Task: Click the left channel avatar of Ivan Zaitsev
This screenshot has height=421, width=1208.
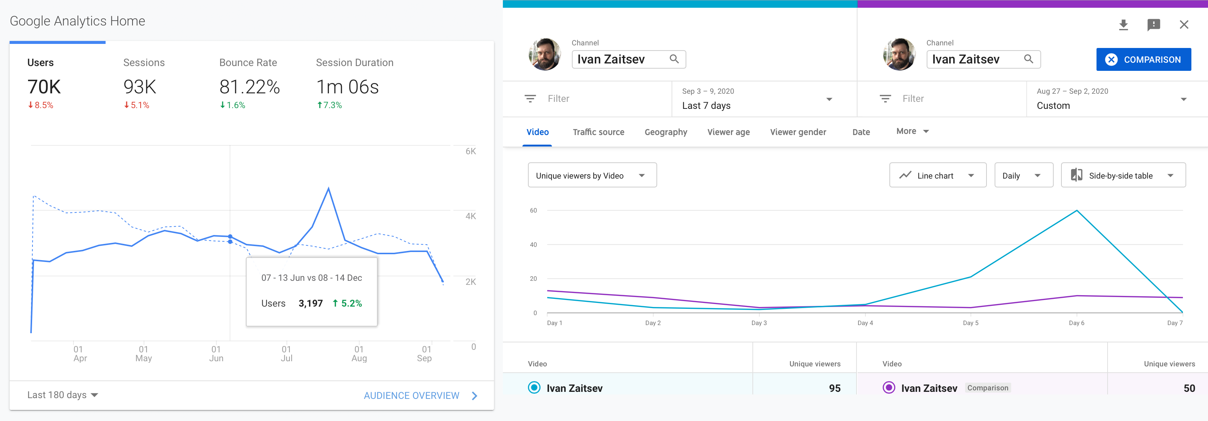Action: pyautogui.click(x=545, y=54)
